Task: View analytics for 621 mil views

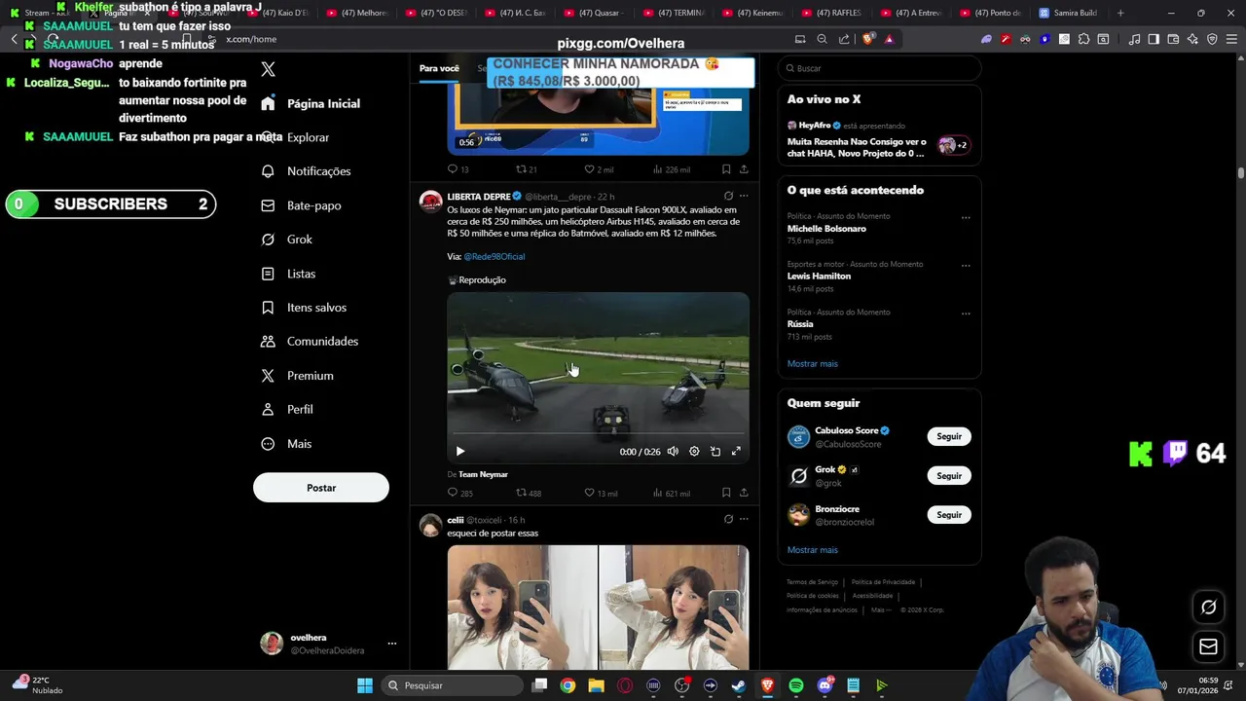Action: click(672, 494)
